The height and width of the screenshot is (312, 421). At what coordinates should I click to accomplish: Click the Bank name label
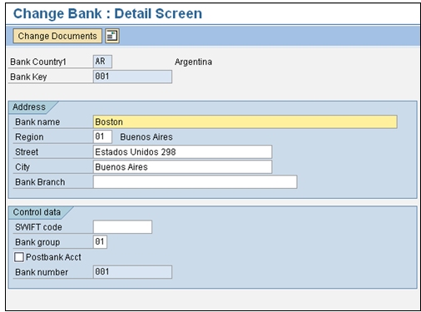tap(37, 122)
